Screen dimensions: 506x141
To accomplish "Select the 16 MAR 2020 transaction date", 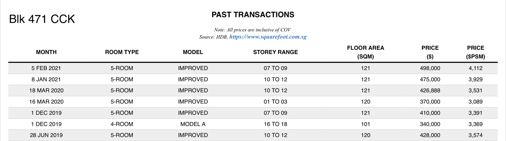I will [x=46, y=102].
